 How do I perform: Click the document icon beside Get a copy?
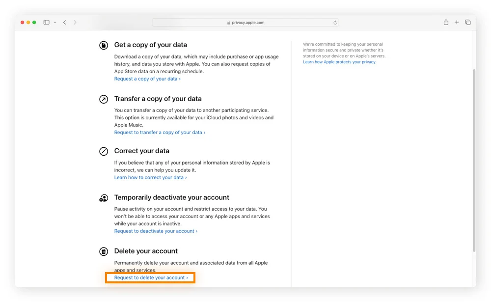click(x=104, y=45)
